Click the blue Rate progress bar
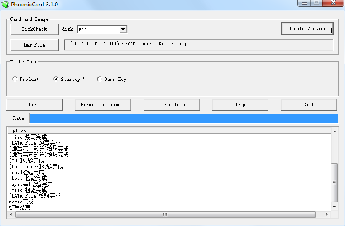Image resolution: width=345 pixels, height=226 pixels. pyautogui.click(x=183, y=118)
